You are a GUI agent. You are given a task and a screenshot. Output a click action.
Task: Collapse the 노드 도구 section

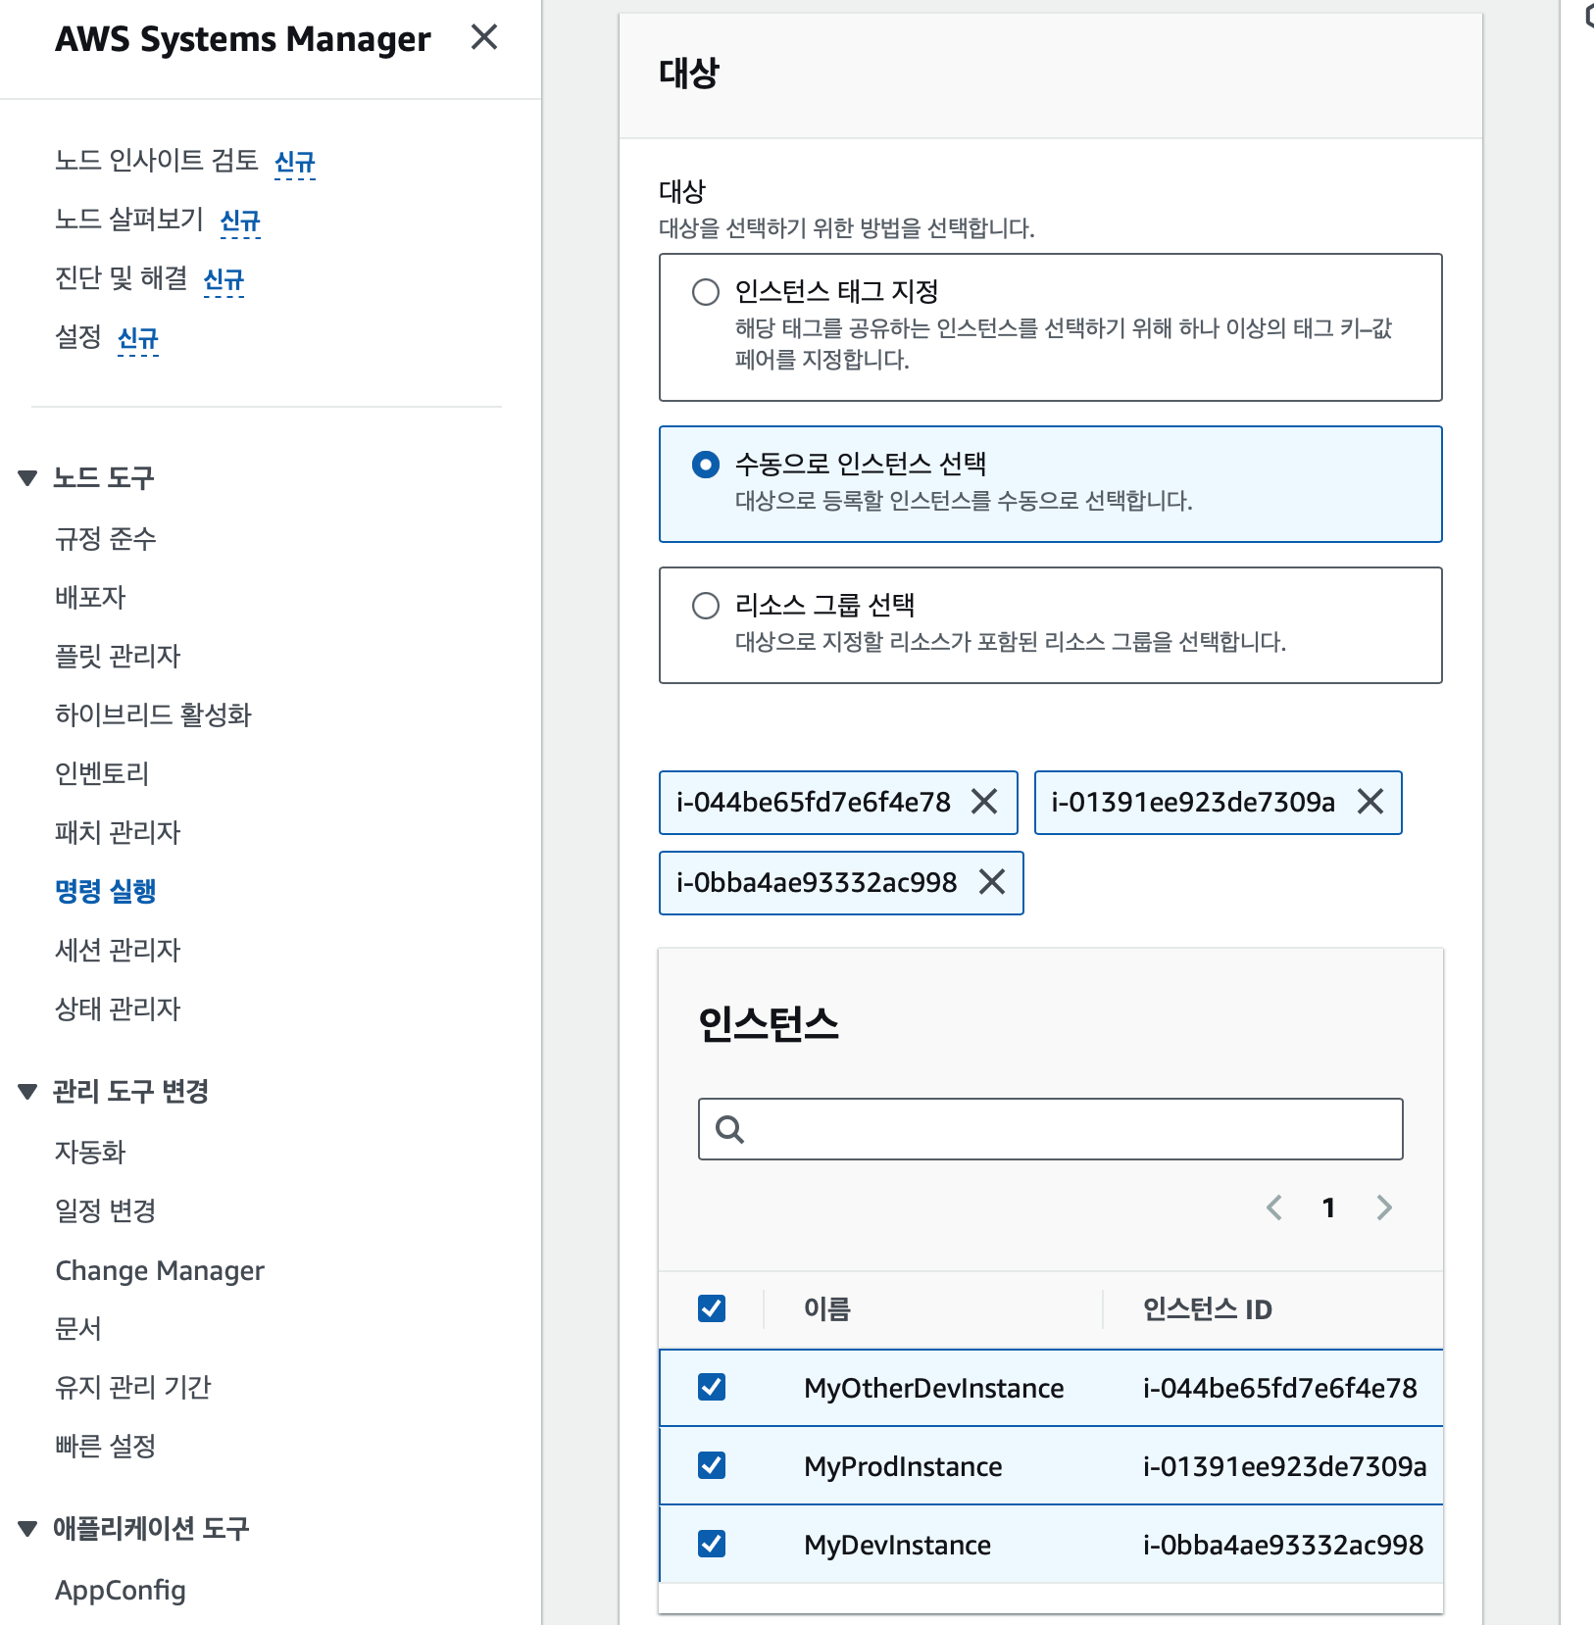point(27,478)
